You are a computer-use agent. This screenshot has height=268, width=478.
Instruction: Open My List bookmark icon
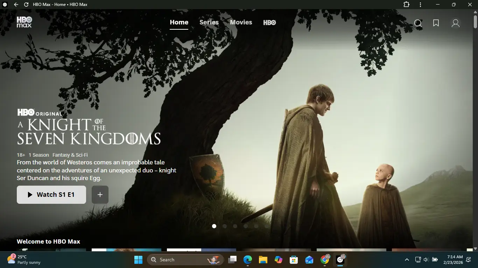point(436,23)
